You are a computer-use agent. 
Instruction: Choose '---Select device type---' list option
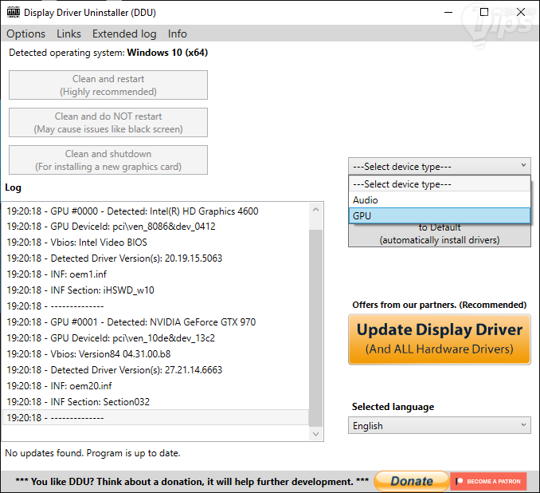(x=440, y=184)
